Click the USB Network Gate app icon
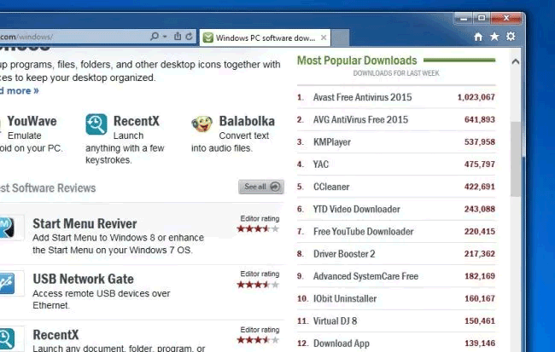Screen dimensions: 555x352 coord(7,283)
